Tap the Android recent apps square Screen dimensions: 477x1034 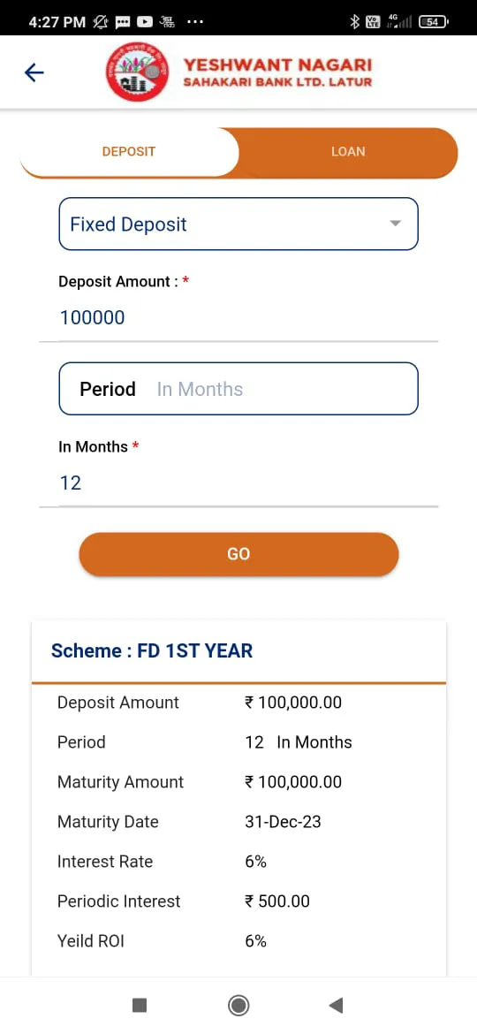click(139, 1005)
